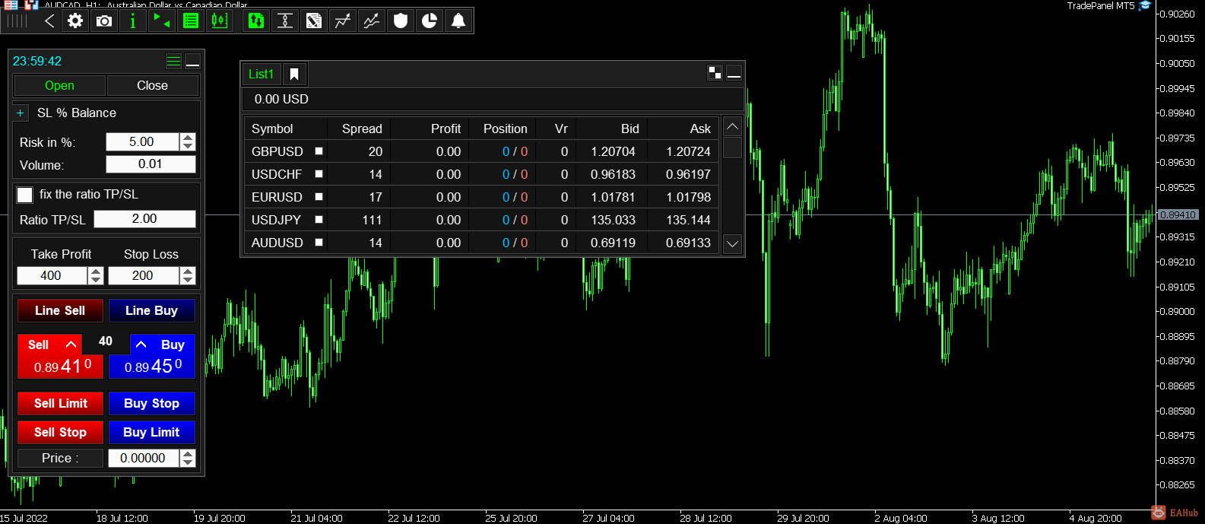This screenshot has height=524, width=1205.
Task: Click the Ratio TP/SL input field
Action: click(x=144, y=219)
